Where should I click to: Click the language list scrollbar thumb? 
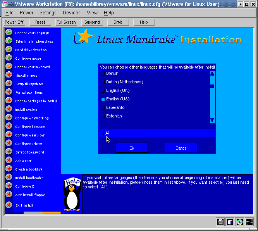(212, 86)
